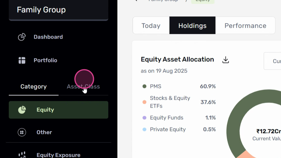This screenshot has width=281, height=158.
Task: Click the Dashboard pie chart icon
Action: point(22,37)
